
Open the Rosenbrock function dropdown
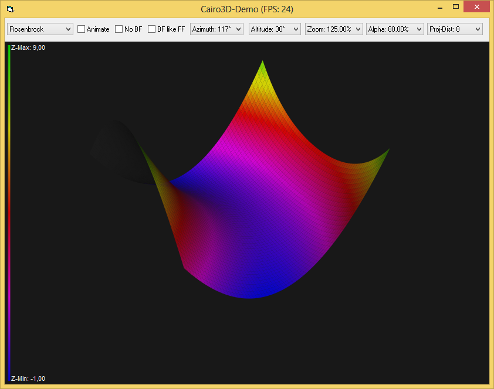click(40, 29)
